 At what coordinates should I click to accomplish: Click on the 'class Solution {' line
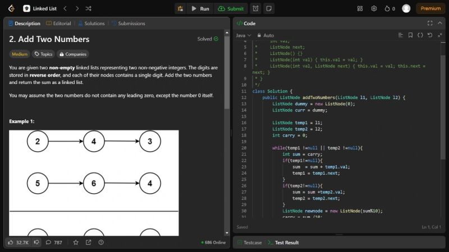272,91
